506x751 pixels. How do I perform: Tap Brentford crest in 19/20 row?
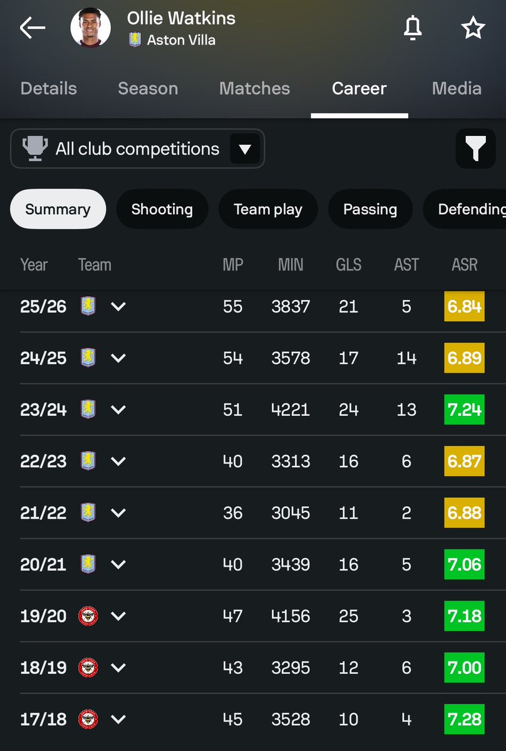88,616
